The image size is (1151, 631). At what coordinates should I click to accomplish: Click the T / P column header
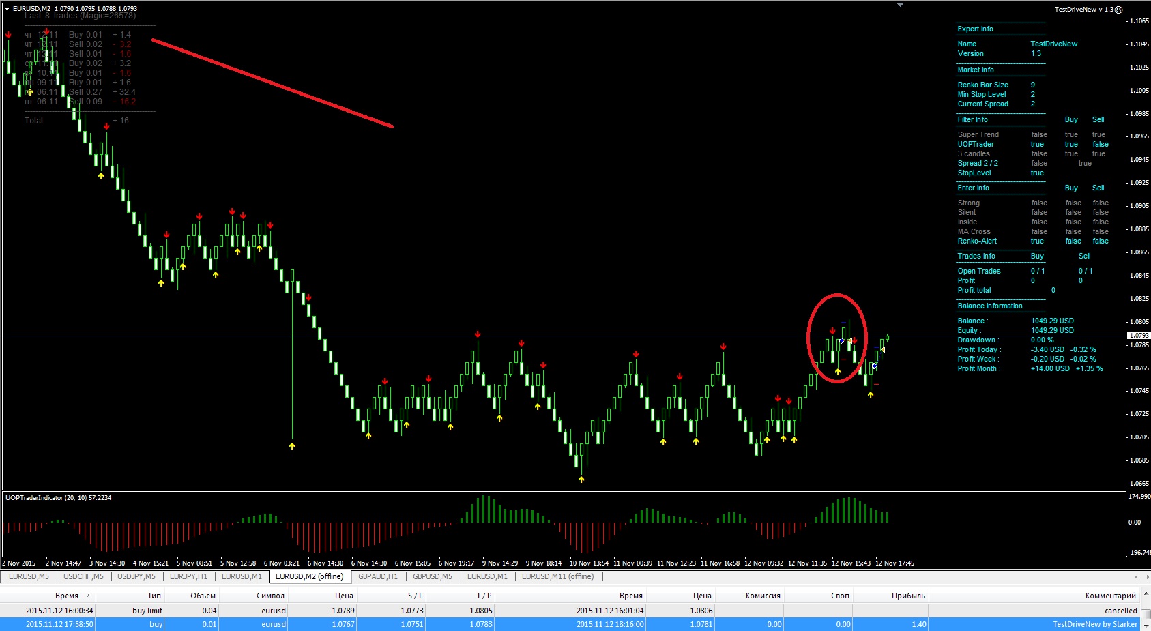coord(484,596)
